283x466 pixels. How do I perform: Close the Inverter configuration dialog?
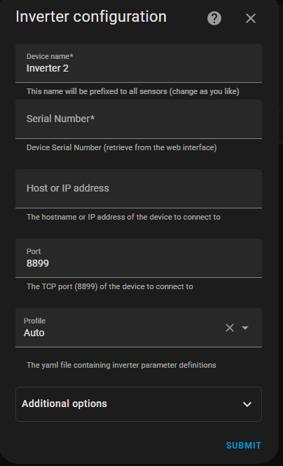coord(251,18)
